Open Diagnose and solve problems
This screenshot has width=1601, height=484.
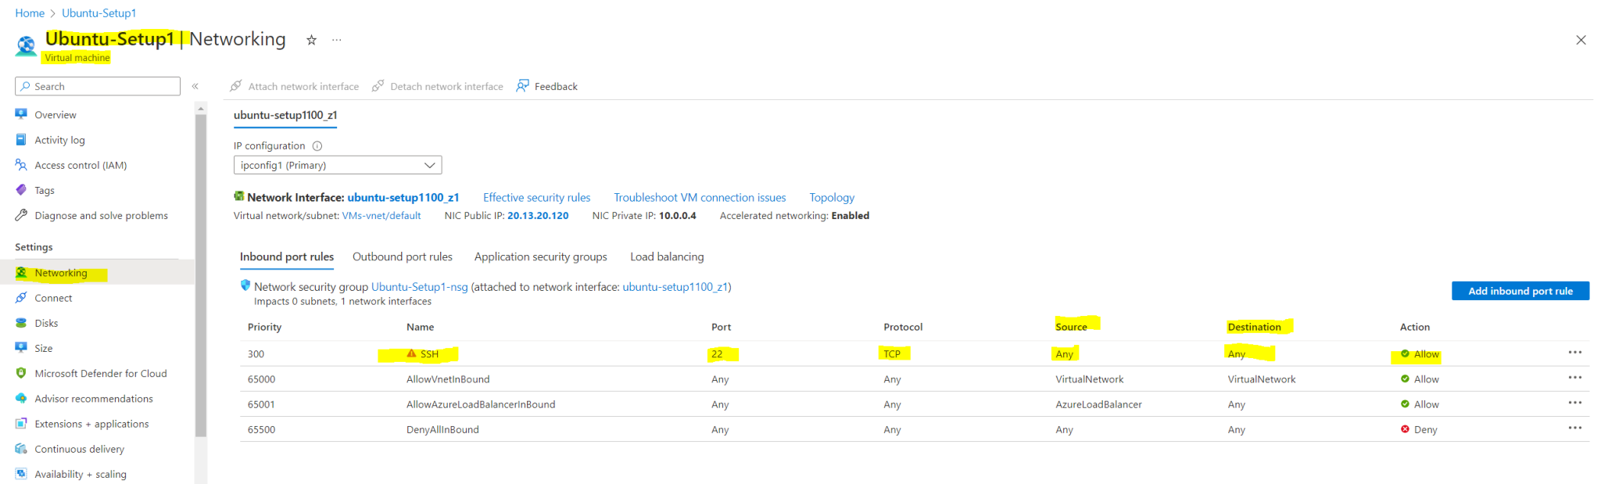point(101,216)
